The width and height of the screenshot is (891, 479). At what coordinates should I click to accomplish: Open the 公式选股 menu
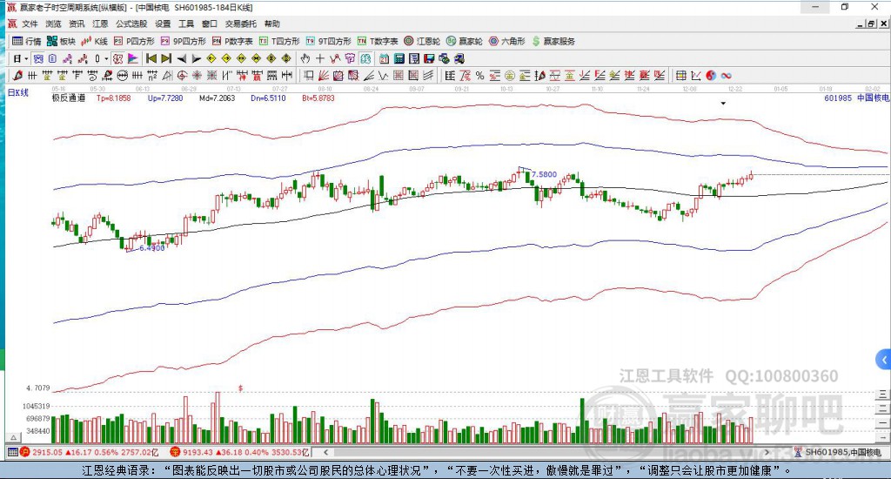point(131,24)
